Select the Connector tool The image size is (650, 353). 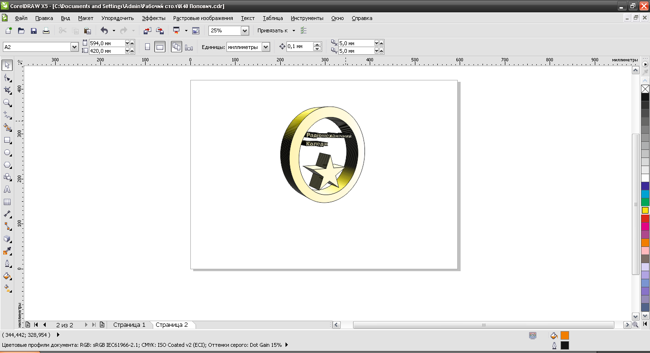pyautogui.click(x=7, y=226)
